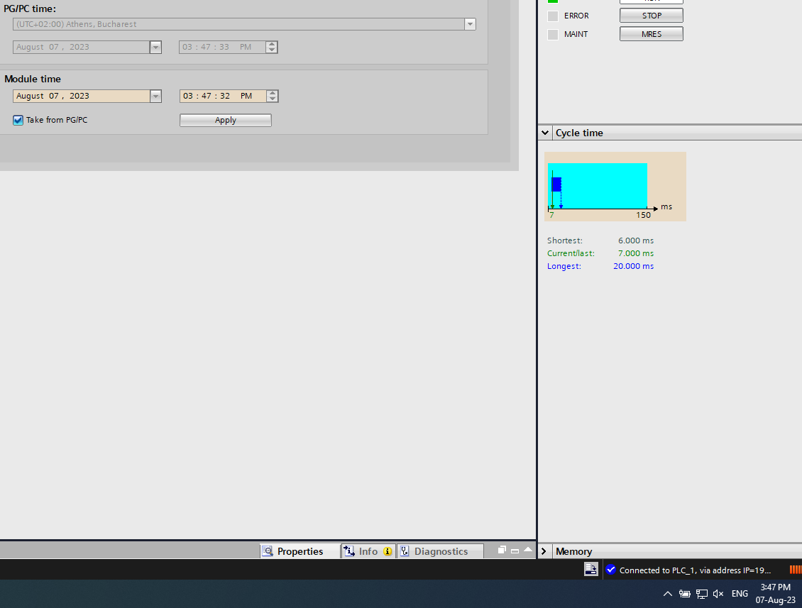Viewport: 802px width, 608px height.
Task: Open the Module time date dropdown
Action: pyautogui.click(x=155, y=96)
